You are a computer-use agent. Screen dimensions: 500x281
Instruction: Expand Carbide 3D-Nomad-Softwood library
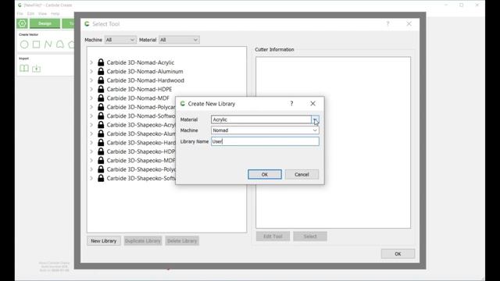[x=91, y=116]
